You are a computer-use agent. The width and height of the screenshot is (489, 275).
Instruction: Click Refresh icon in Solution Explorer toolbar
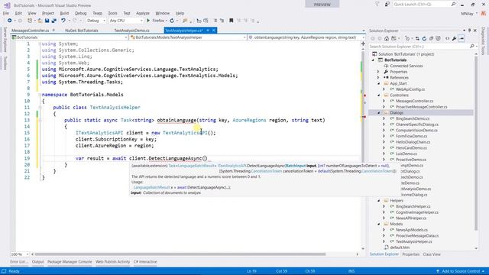tap(424, 38)
